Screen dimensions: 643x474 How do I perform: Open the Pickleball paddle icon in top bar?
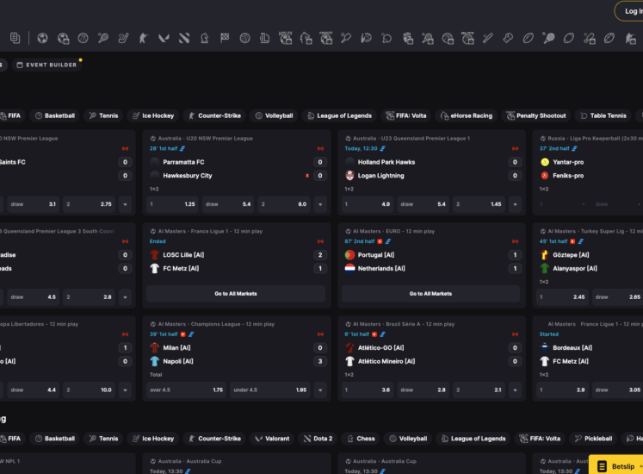[346, 38]
